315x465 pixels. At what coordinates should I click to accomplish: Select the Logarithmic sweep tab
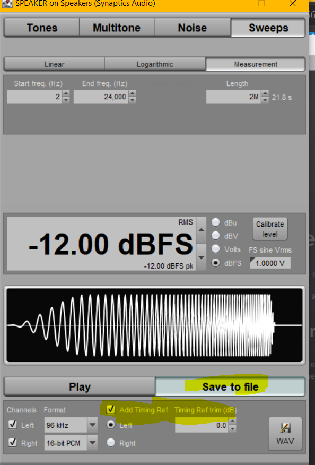pyautogui.click(x=155, y=64)
